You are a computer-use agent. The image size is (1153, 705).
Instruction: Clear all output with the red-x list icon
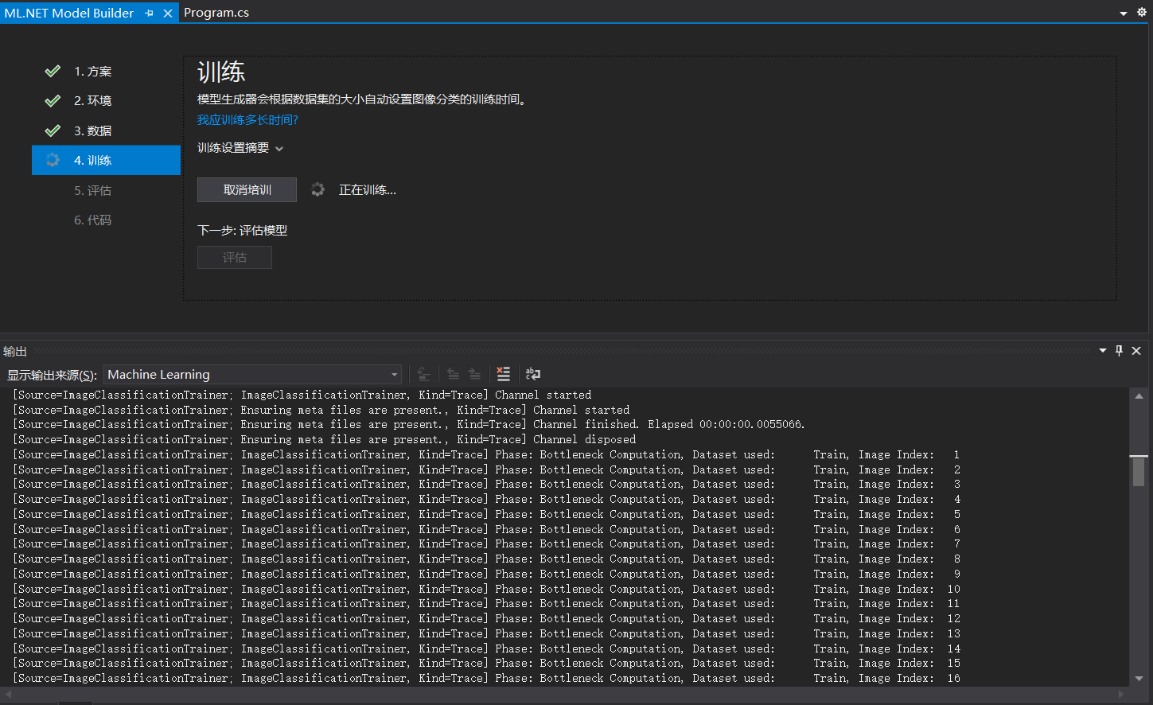click(504, 374)
